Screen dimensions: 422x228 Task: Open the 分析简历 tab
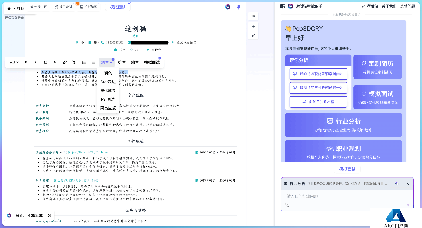(89, 7)
